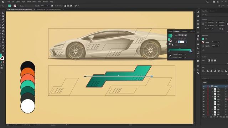Image resolution: width=228 pixels, height=128 pixels.
Task: Click the Pathfinder icon in the dock
Action: click(198, 73)
